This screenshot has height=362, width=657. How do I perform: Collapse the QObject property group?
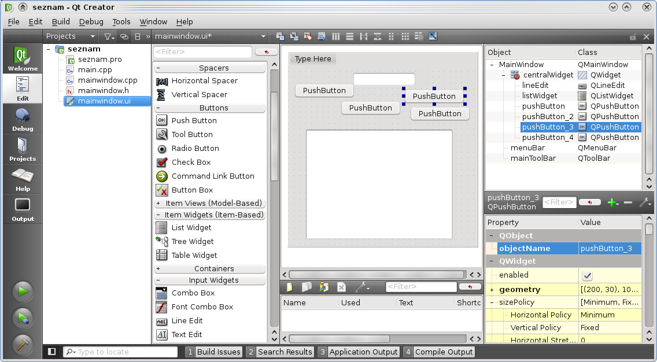(492, 235)
